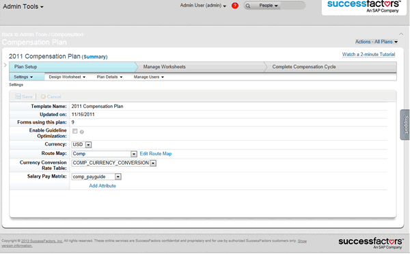Image resolution: width=410 pixels, height=254 pixels.
Task: Open the Admin Tools menu
Action: click(23, 7)
